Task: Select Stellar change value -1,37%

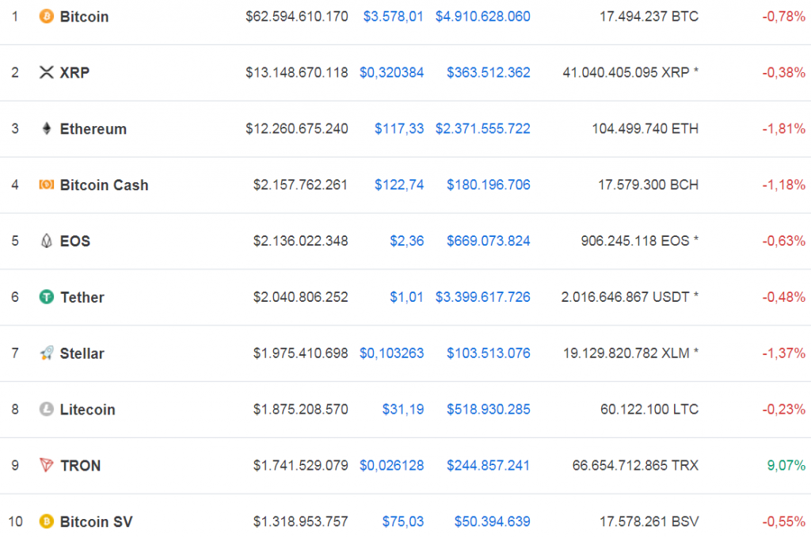Action: tap(783, 353)
